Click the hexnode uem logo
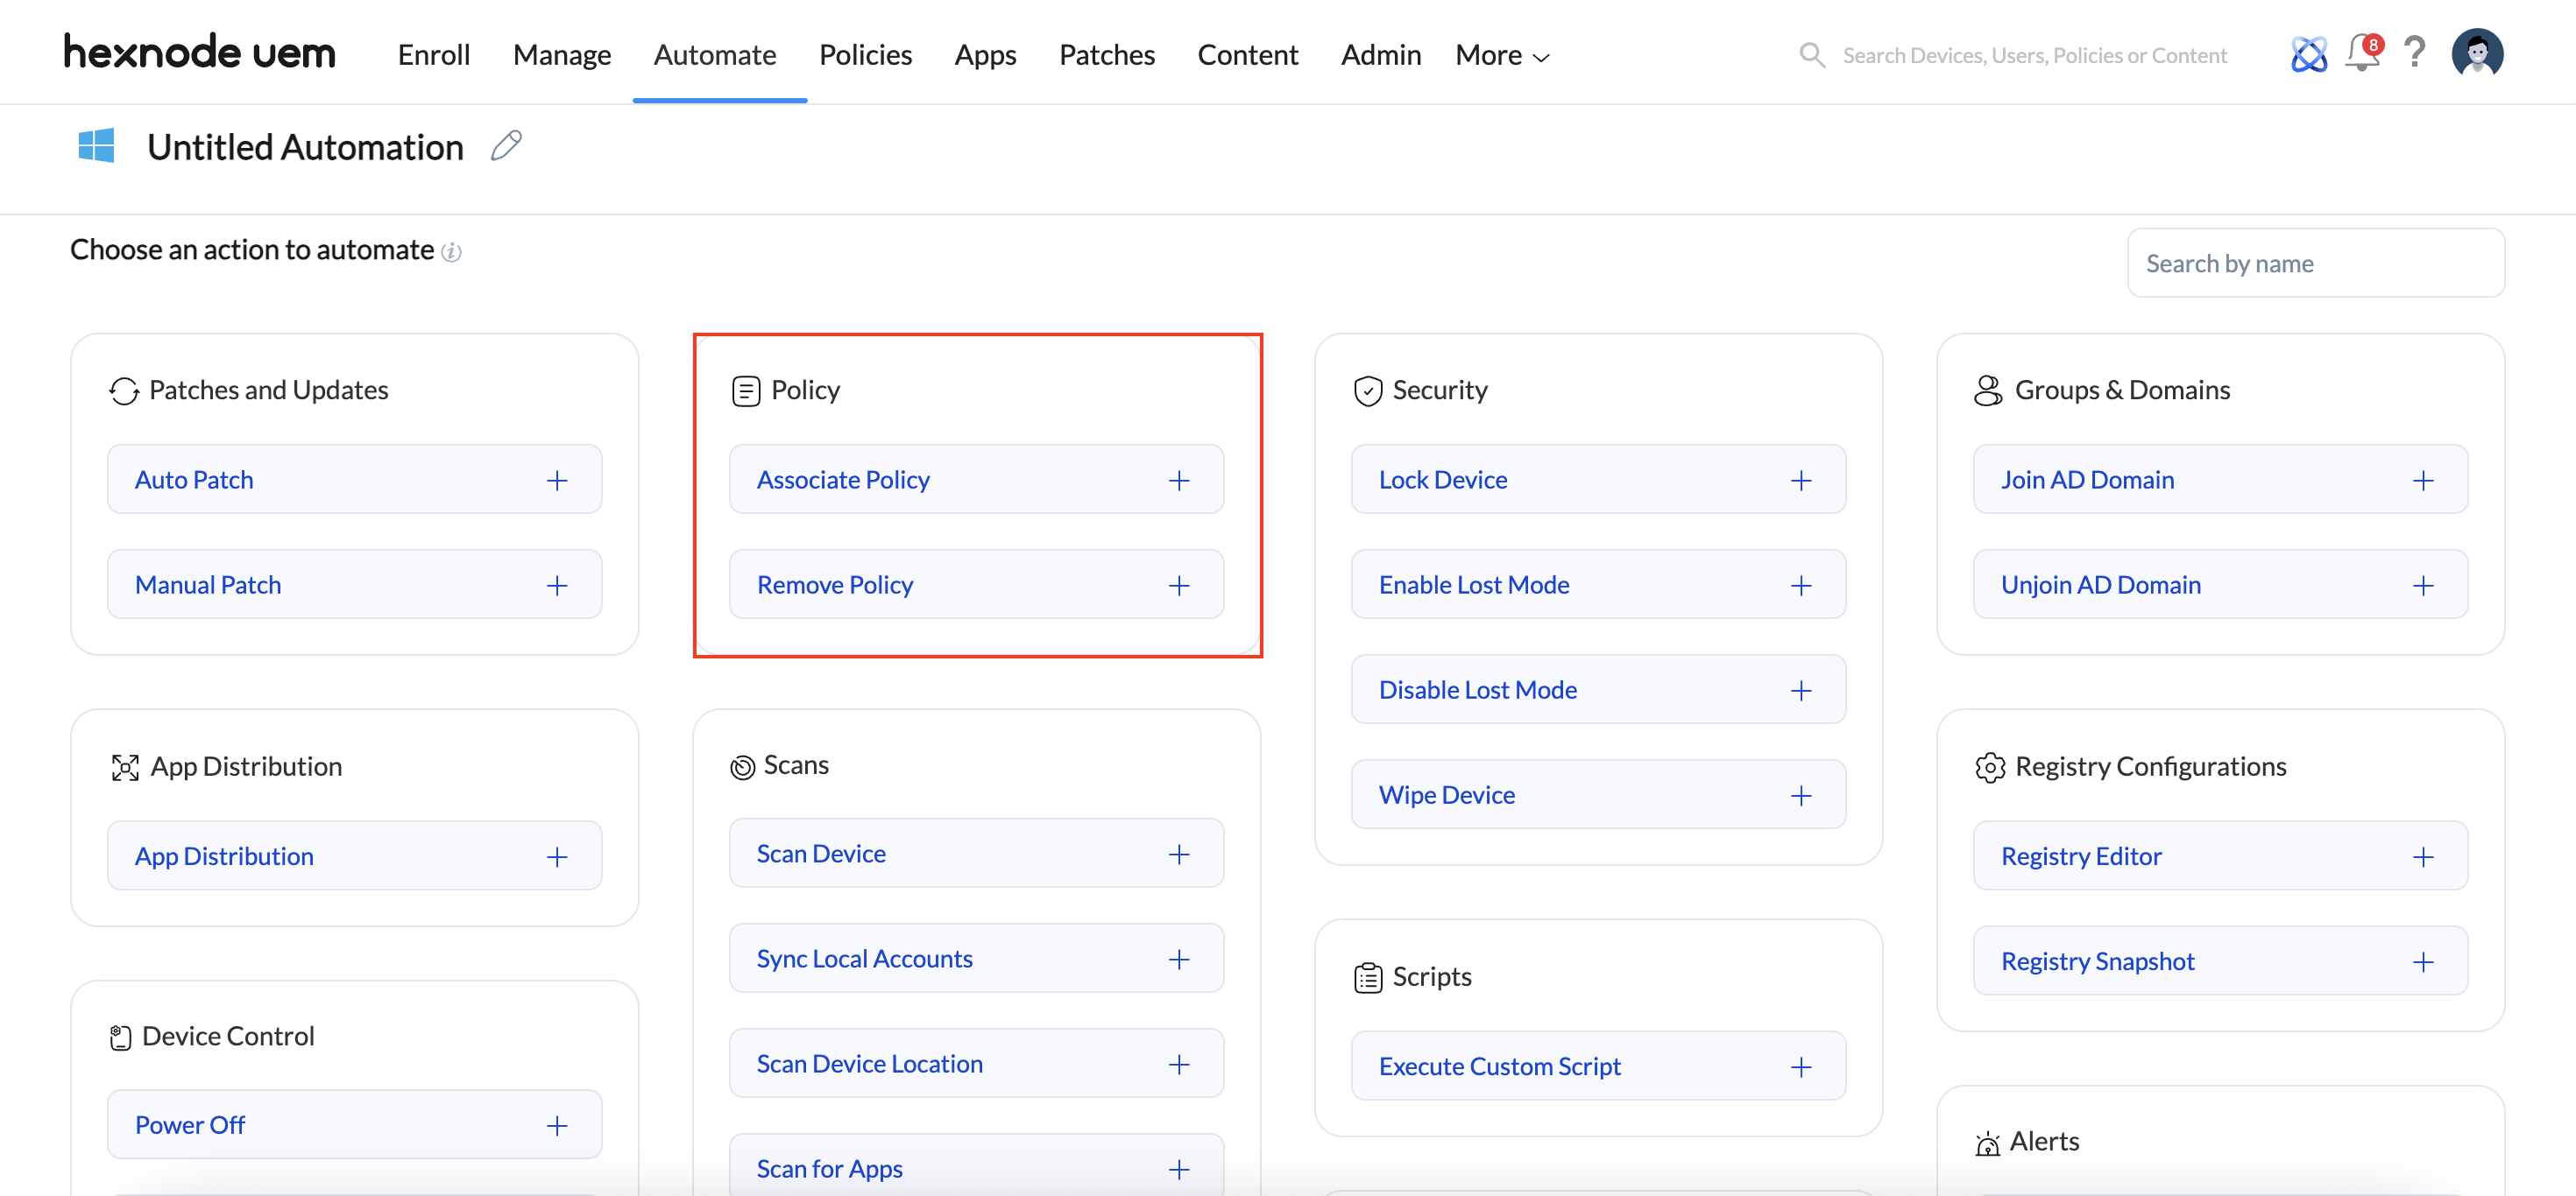Image resolution: width=2576 pixels, height=1196 pixels. tap(200, 53)
